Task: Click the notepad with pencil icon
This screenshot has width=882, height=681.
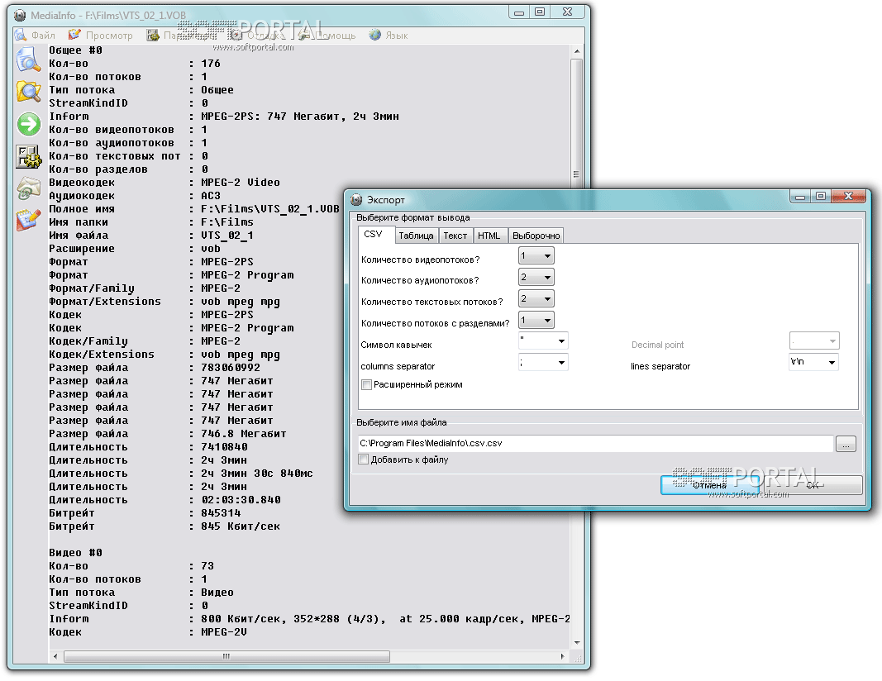Action: click(x=28, y=220)
